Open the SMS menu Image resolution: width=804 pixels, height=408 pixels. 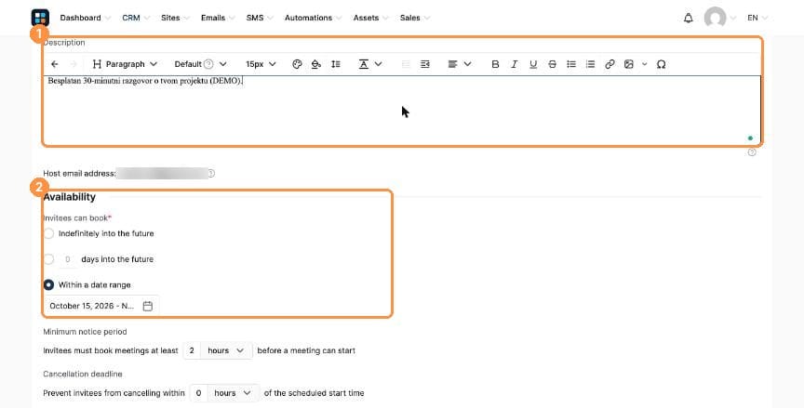click(260, 18)
